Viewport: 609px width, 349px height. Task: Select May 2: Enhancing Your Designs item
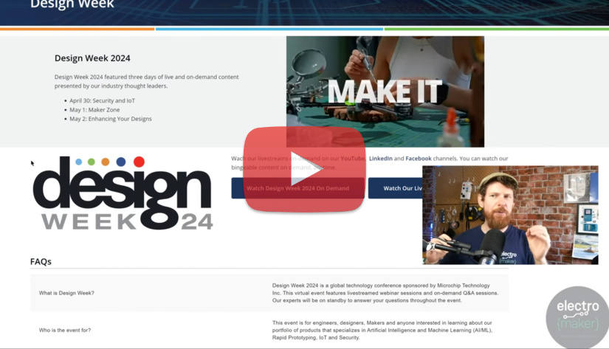click(111, 119)
